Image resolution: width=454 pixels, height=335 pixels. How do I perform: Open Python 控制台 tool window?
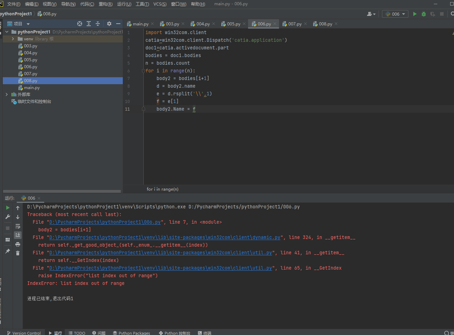(x=175, y=333)
